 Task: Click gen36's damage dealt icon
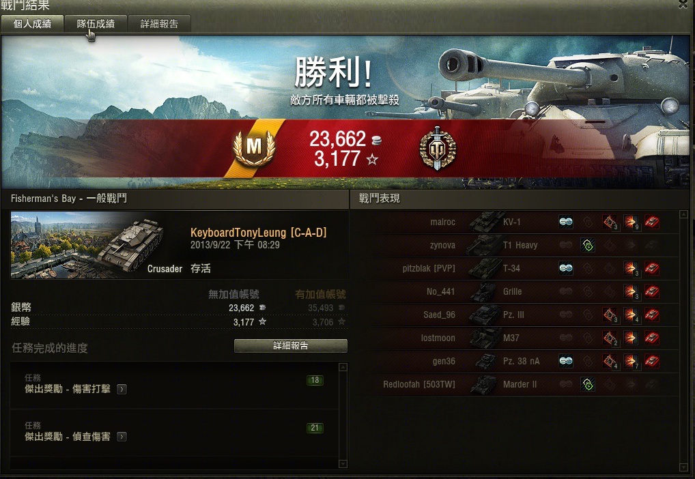(631, 361)
